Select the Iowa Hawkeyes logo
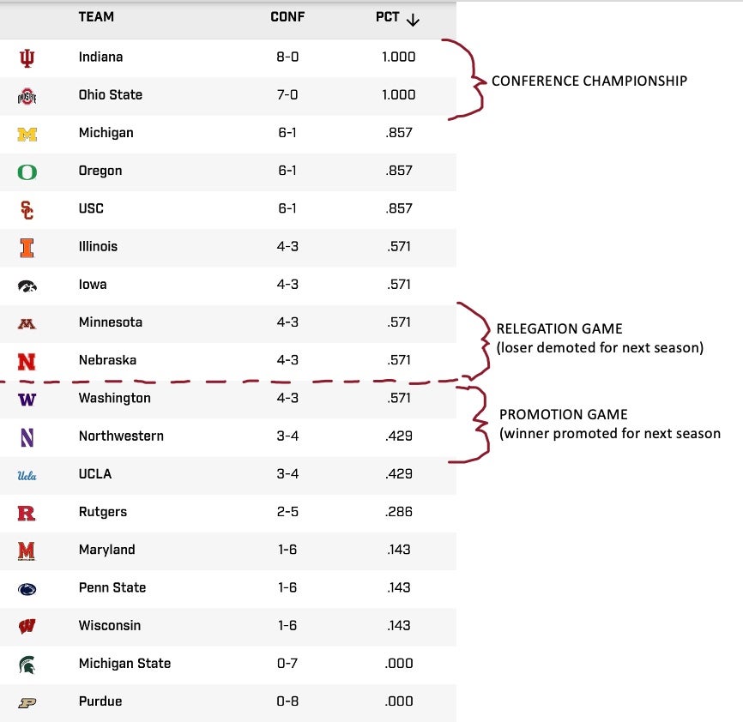This screenshot has height=722, width=743. coord(27,285)
